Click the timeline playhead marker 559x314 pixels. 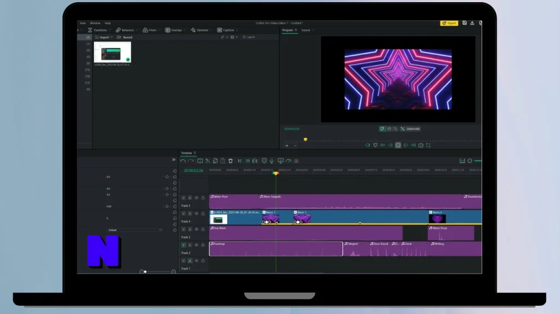click(x=276, y=173)
